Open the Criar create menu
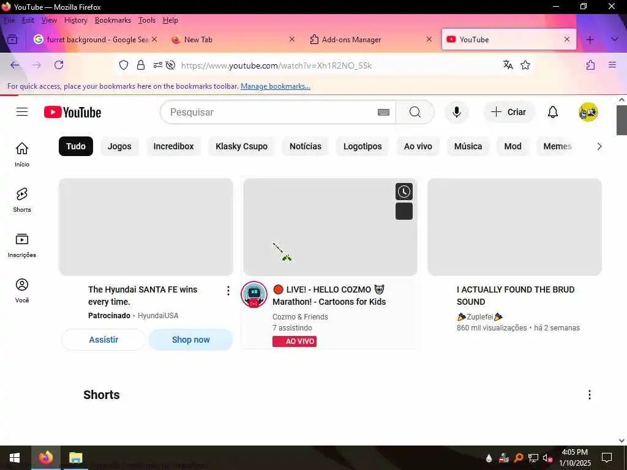Viewport: 627px width, 470px height. (x=508, y=112)
